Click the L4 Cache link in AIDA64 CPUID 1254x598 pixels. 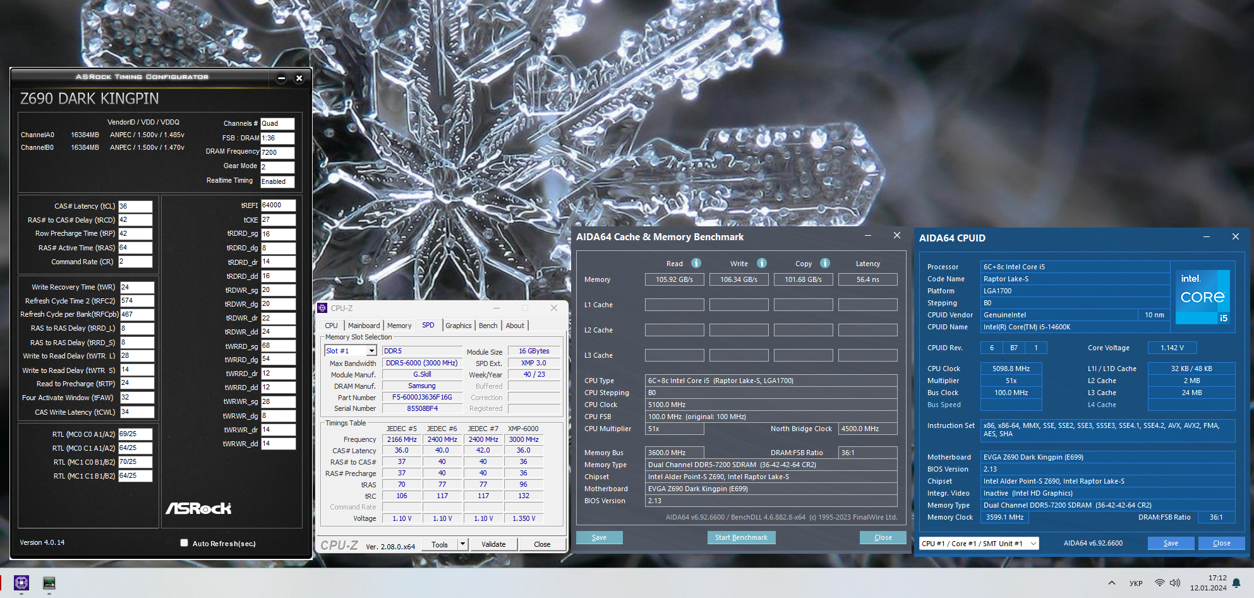click(x=1102, y=405)
